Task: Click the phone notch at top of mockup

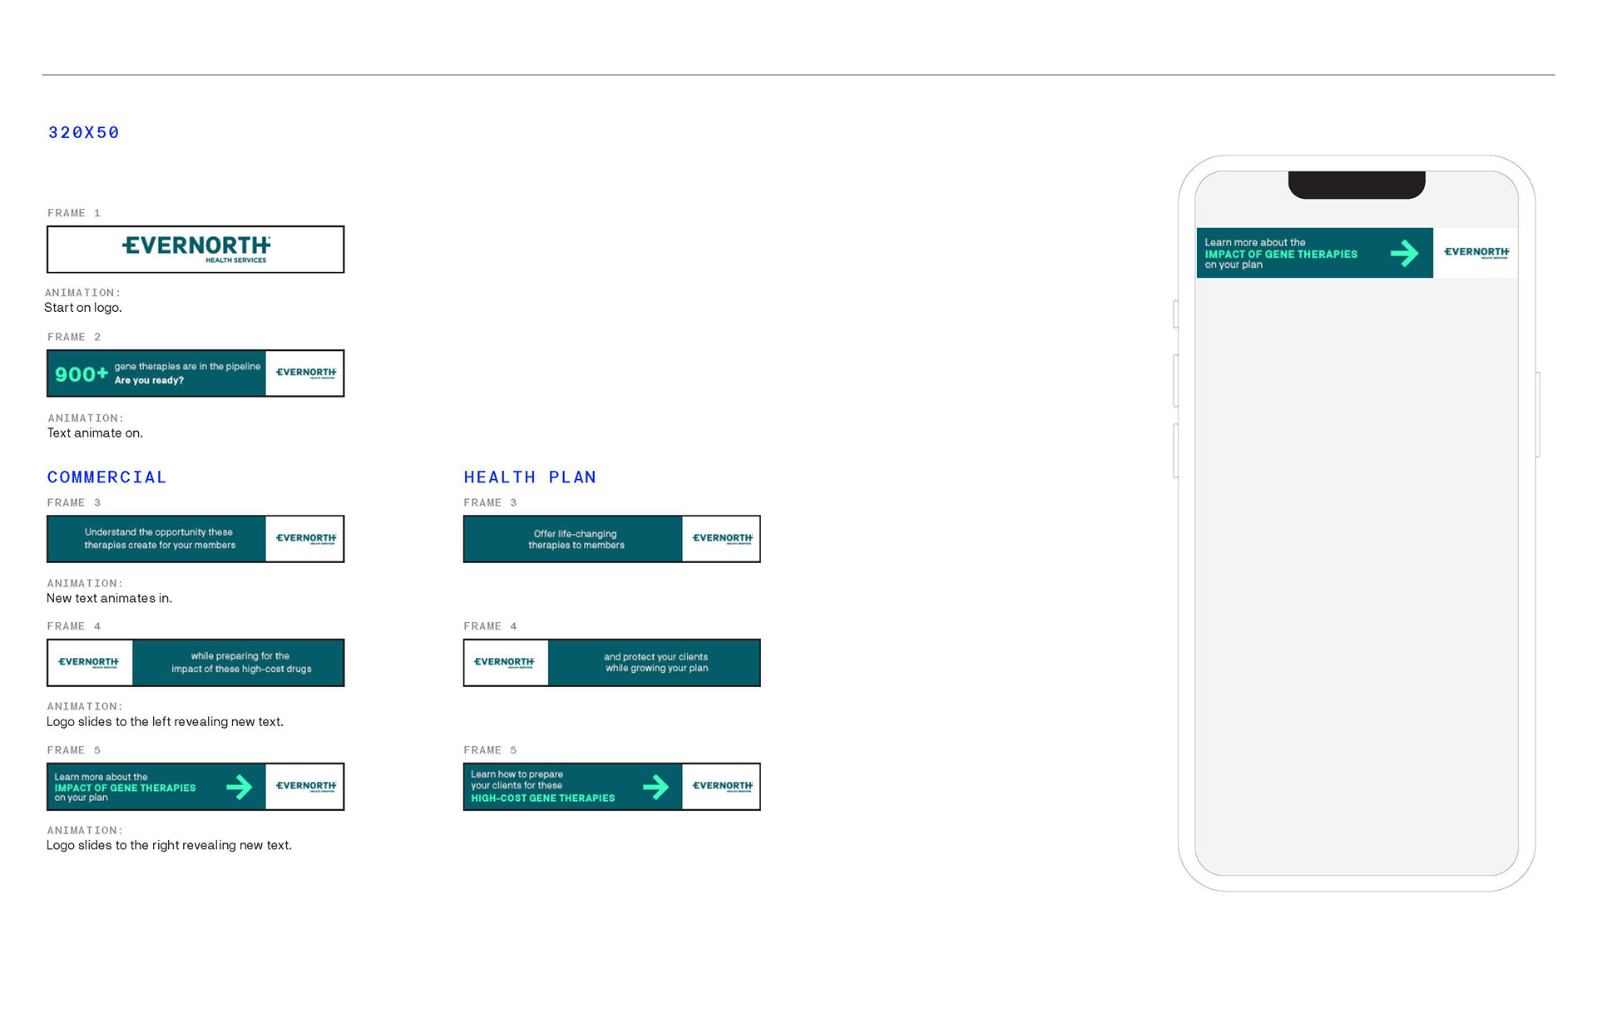Action: pos(1357,185)
